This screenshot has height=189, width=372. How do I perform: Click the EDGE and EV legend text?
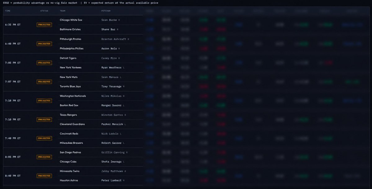[x=81, y=3]
